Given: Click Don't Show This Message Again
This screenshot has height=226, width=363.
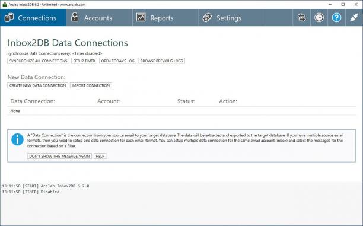Looking at the screenshot, I should click(59, 156).
